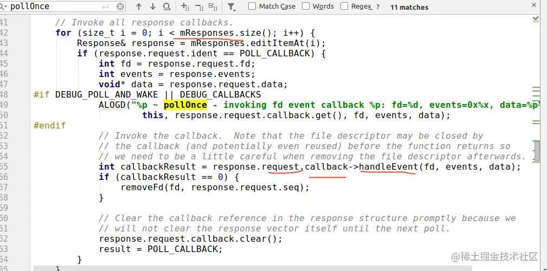Viewport: 547px width, 271px height.
Task: Click the mResponses.size() expression
Action: coord(225,33)
